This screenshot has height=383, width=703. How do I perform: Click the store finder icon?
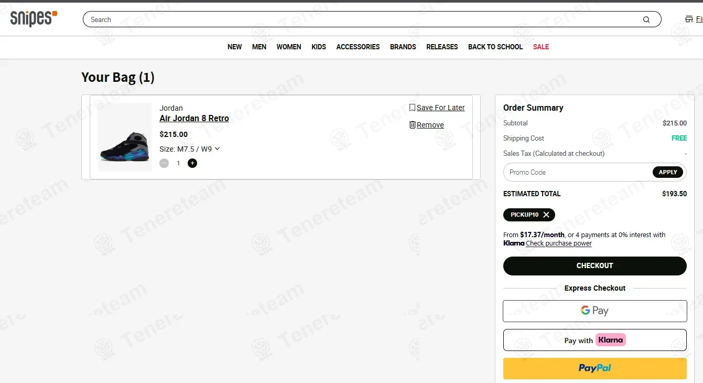[x=689, y=19]
